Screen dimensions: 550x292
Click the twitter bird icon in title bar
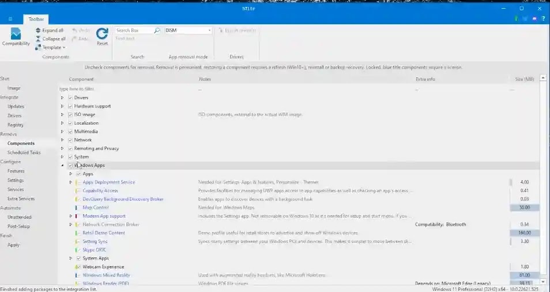click(525, 19)
